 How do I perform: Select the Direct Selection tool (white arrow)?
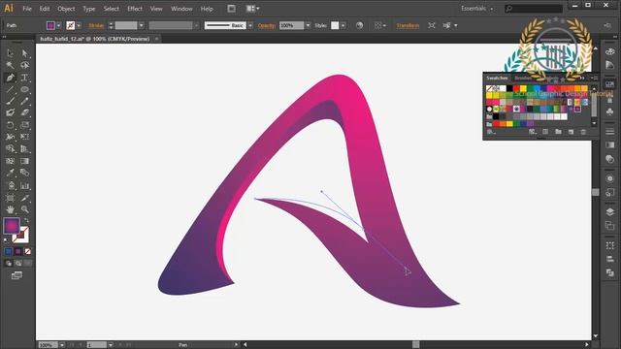click(24, 53)
